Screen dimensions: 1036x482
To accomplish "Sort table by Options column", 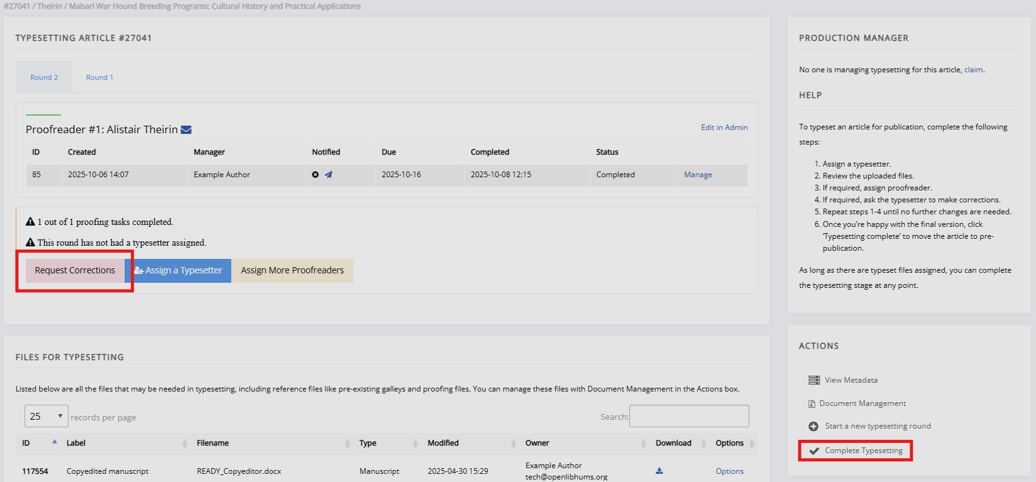I will pyautogui.click(x=734, y=443).
